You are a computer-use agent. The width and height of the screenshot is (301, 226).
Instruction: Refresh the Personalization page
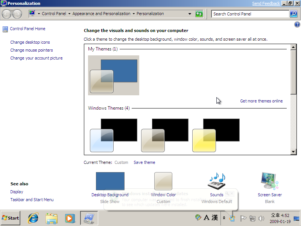point(199,14)
